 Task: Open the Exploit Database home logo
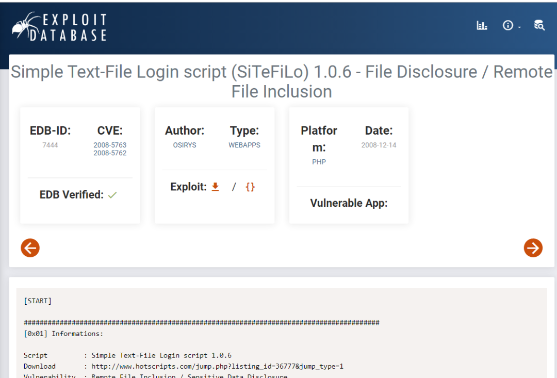(x=59, y=27)
